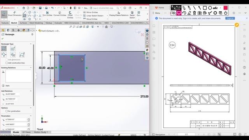Switch to the Features tab
Viewport: 249px width, 140px height.
pyautogui.click(x=5, y=23)
